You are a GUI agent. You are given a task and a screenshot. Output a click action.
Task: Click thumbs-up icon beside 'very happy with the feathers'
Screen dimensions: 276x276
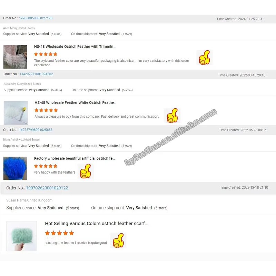point(86,171)
